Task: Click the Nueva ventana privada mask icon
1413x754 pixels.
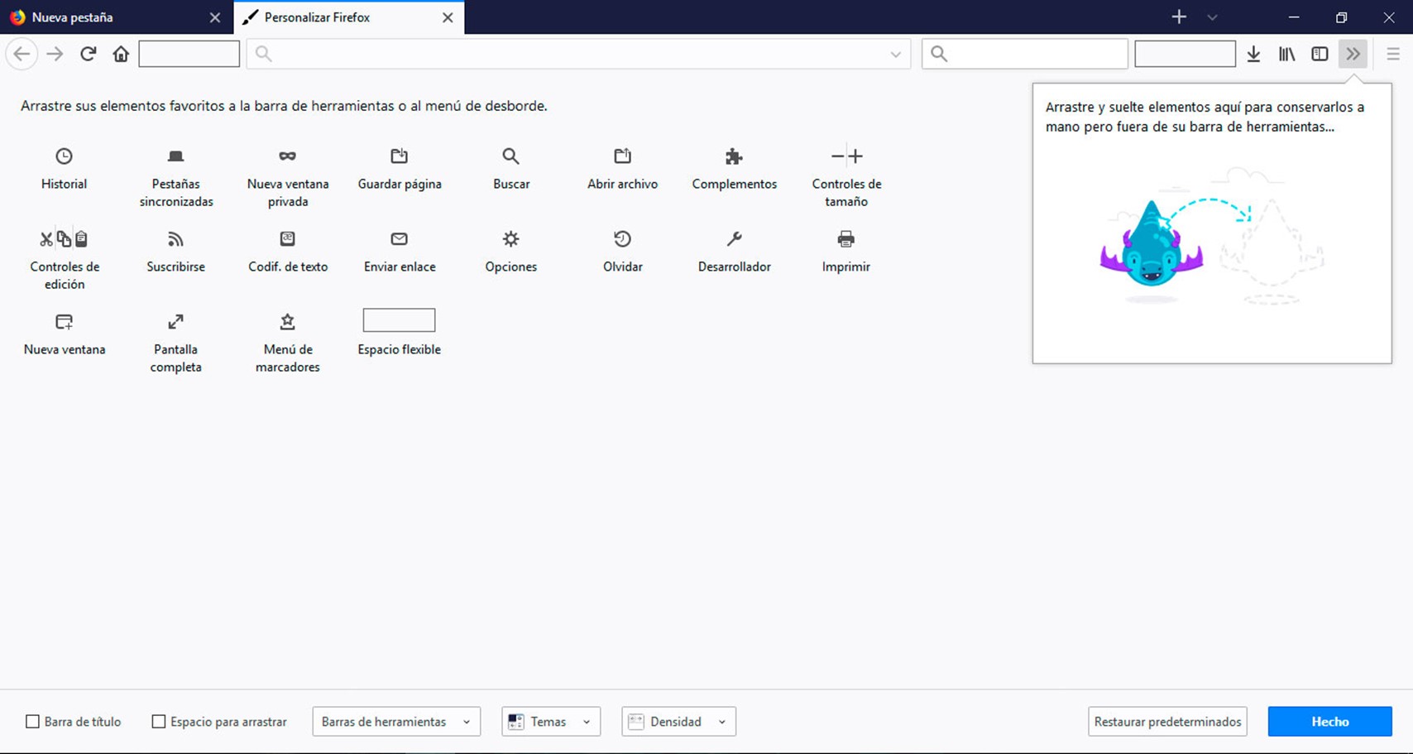Action: 287,156
